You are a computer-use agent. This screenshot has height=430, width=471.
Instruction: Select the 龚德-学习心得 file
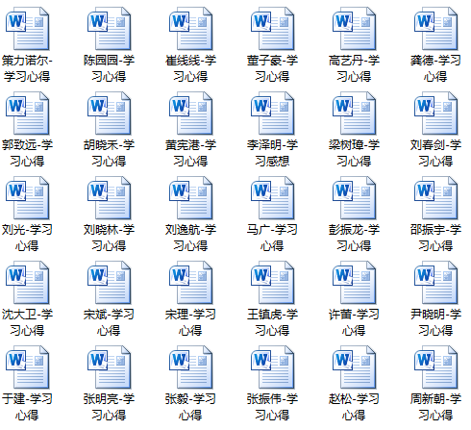(x=435, y=29)
